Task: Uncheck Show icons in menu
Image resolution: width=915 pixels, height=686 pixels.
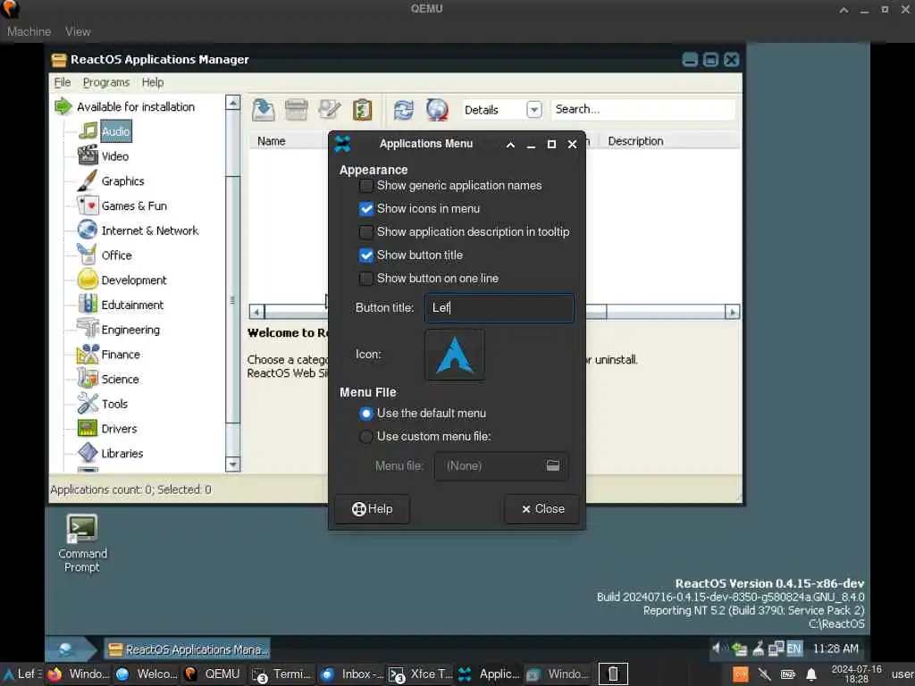Action: pyautogui.click(x=366, y=209)
